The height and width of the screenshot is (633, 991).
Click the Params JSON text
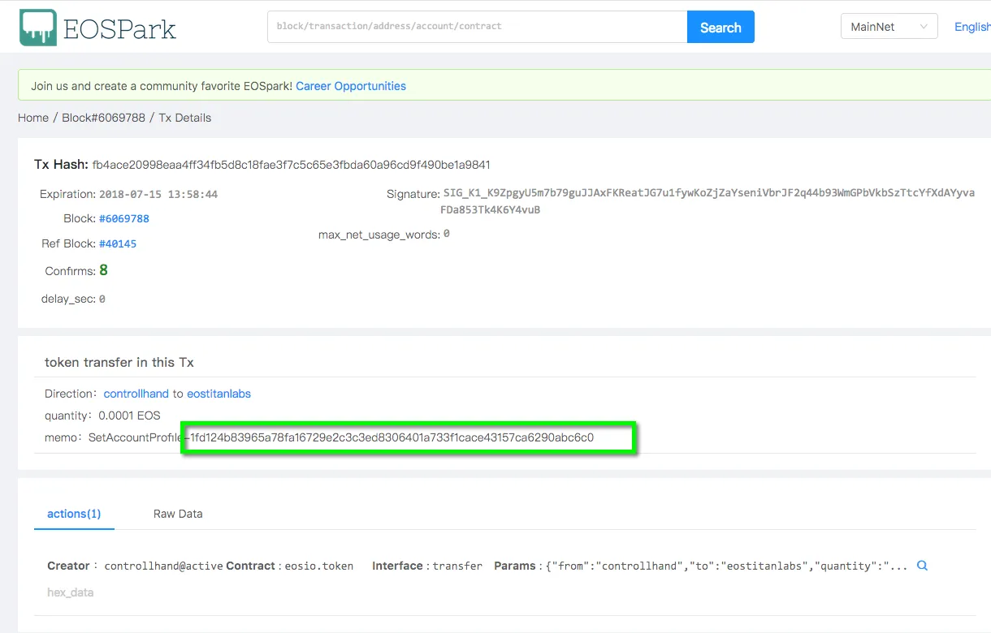click(x=726, y=566)
